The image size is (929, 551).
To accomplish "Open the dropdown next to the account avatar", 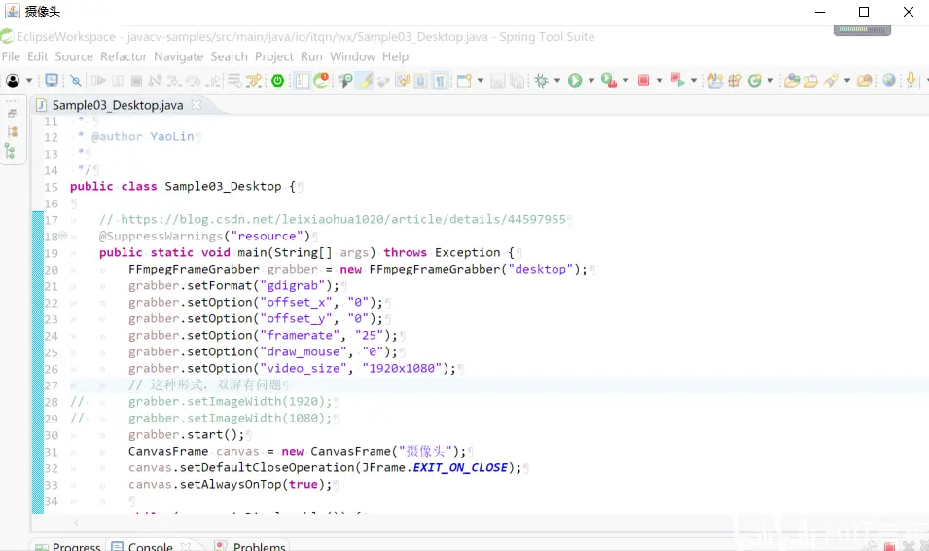I will click(28, 80).
